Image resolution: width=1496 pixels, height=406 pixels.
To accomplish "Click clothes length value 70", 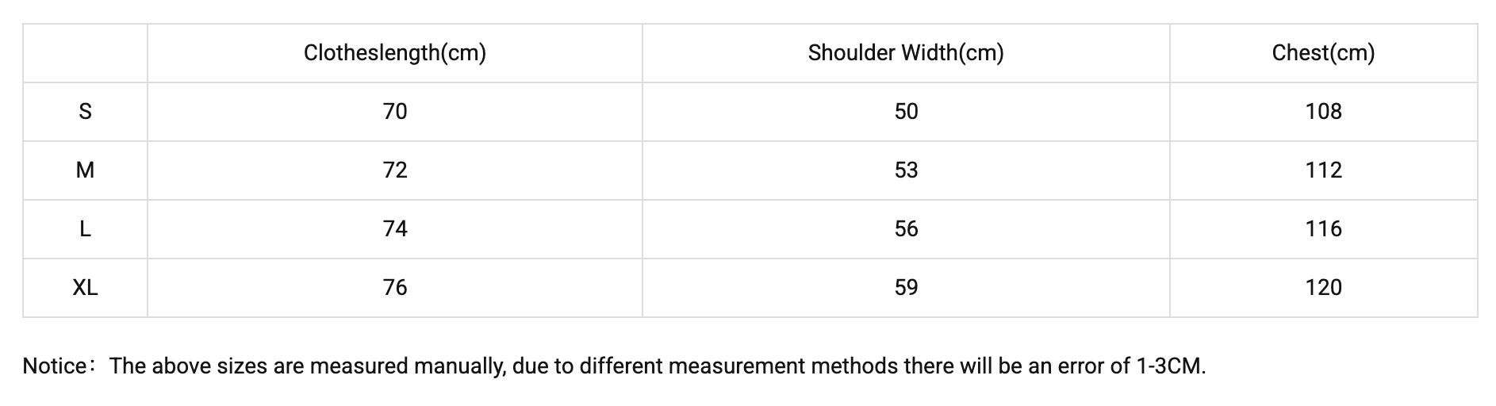I will pos(394,112).
